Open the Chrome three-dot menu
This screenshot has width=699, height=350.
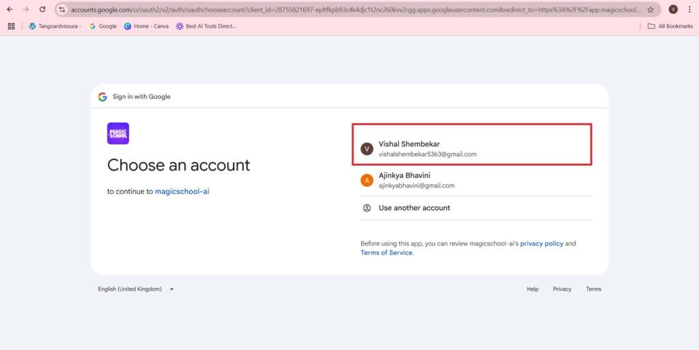(x=689, y=10)
